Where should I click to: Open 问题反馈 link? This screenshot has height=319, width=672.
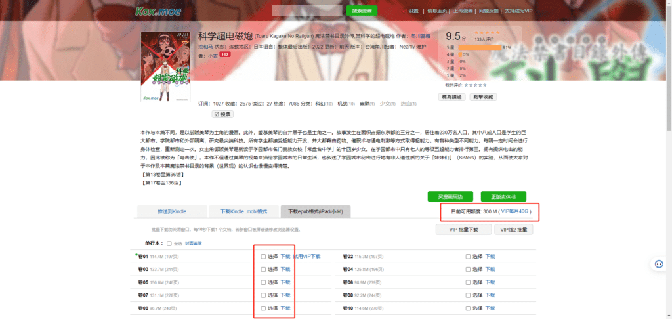pyautogui.click(x=488, y=11)
